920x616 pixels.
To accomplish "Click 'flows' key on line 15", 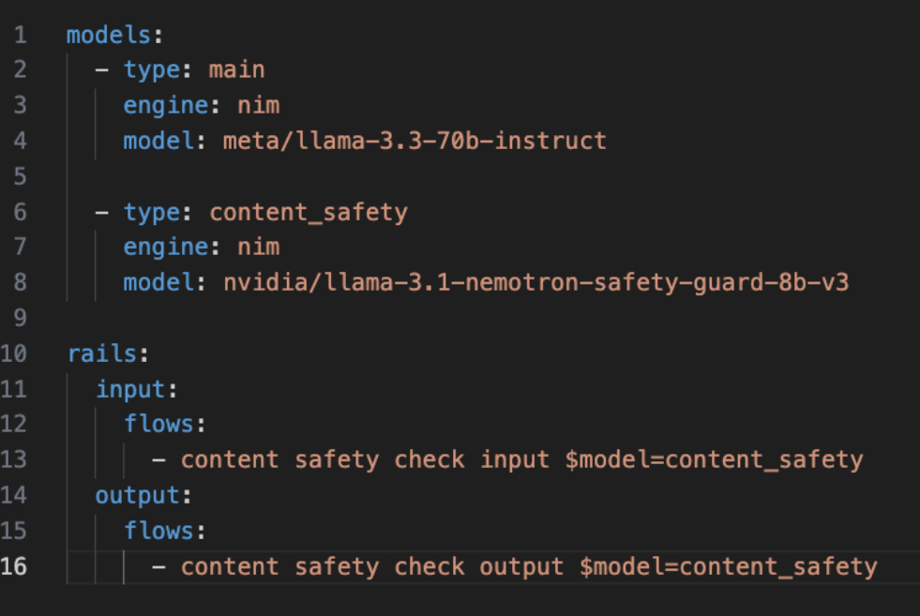I will pyautogui.click(x=158, y=531).
